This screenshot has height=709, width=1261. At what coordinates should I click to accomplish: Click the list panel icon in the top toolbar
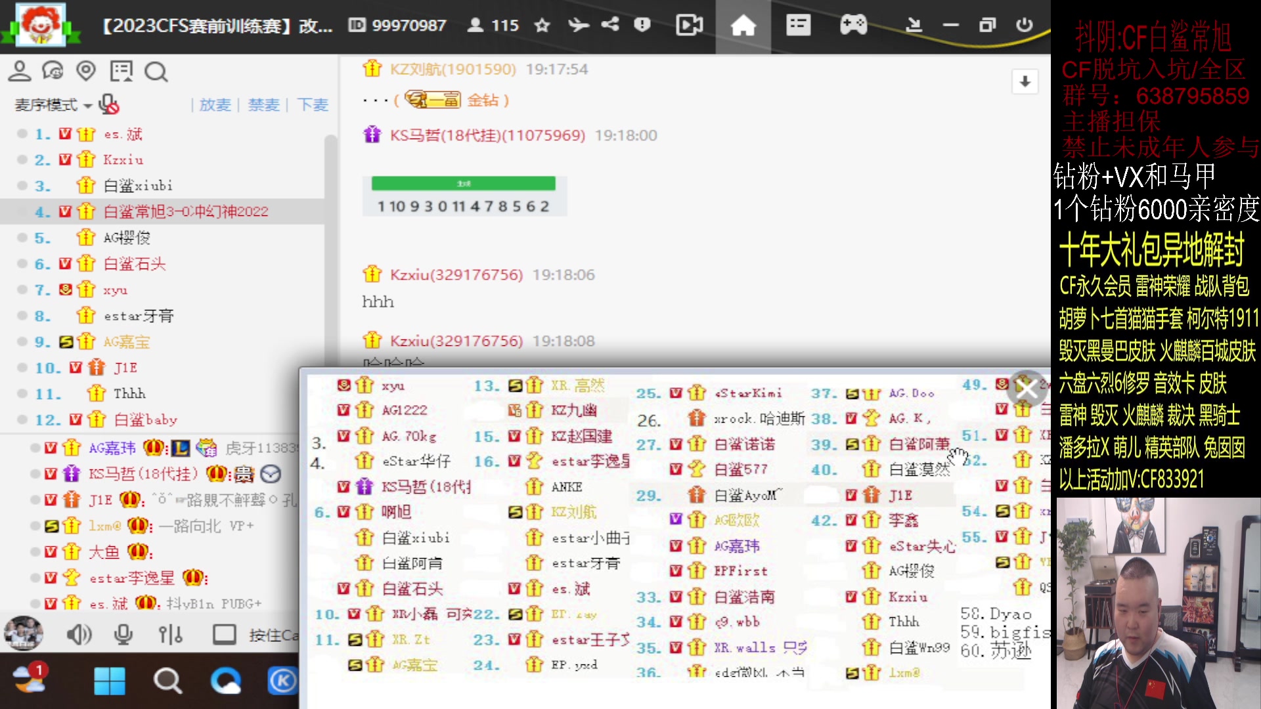[x=798, y=25]
